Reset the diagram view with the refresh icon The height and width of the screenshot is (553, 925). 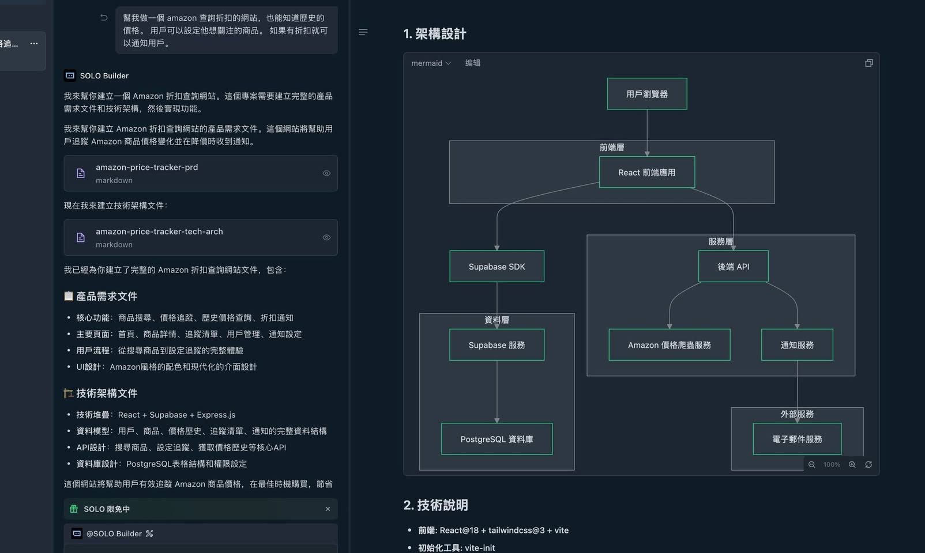pyautogui.click(x=868, y=465)
